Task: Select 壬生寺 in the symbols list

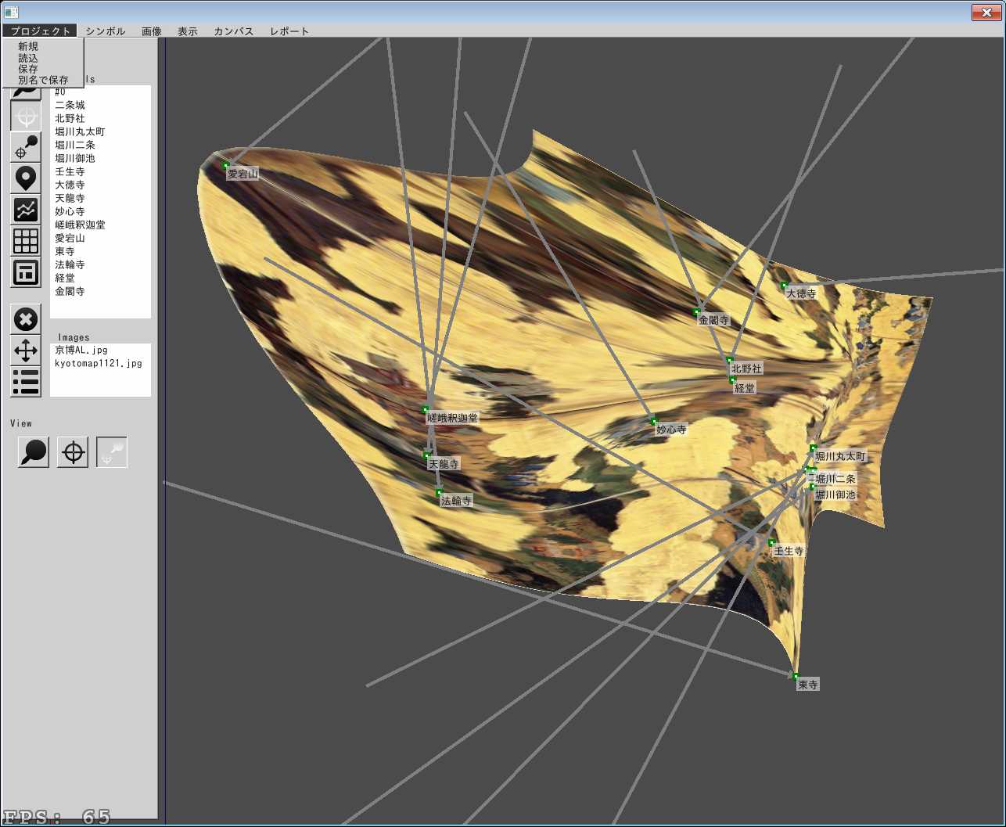Action: click(70, 171)
